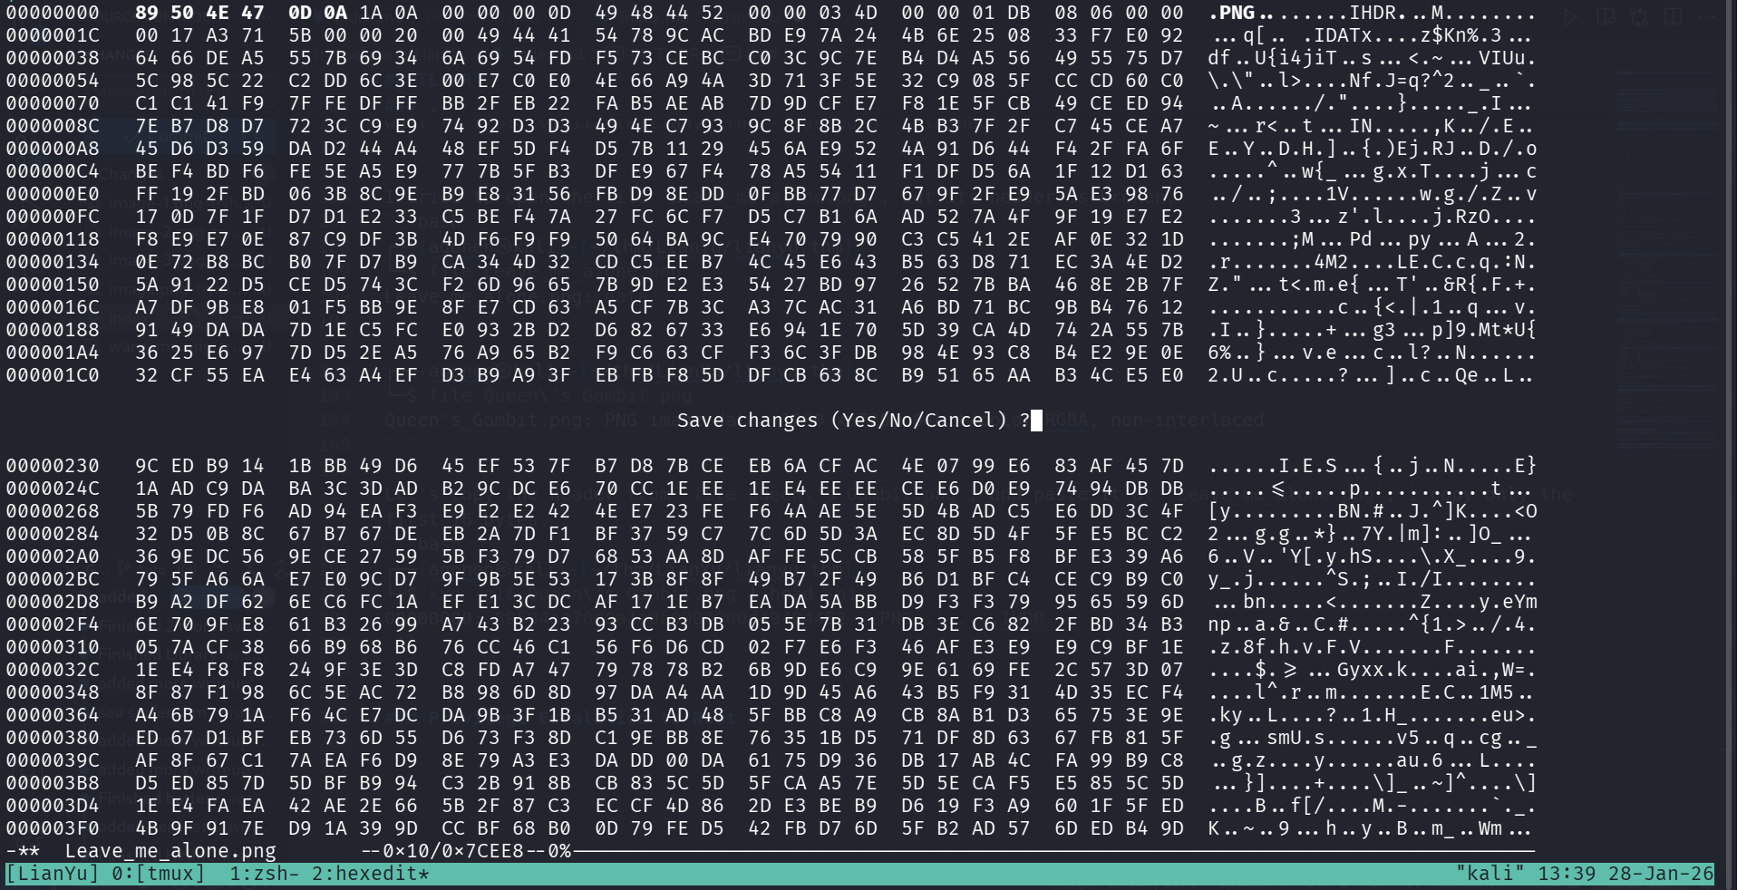
Task: Click the offset label 000001C0
Action: point(53,375)
